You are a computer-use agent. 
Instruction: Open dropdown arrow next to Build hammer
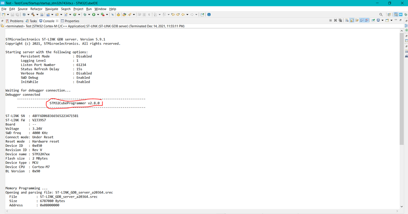coord(37,15)
